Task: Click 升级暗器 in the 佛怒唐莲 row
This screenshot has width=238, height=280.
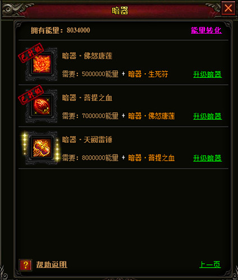Action: pyautogui.click(x=208, y=74)
